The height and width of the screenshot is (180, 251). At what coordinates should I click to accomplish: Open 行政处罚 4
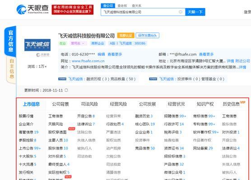pyautogui.click(x=115, y=124)
